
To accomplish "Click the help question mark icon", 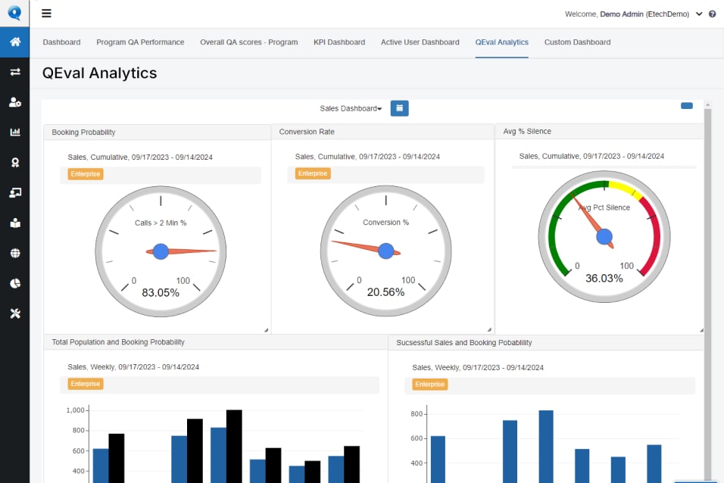I will (x=712, y=14).
